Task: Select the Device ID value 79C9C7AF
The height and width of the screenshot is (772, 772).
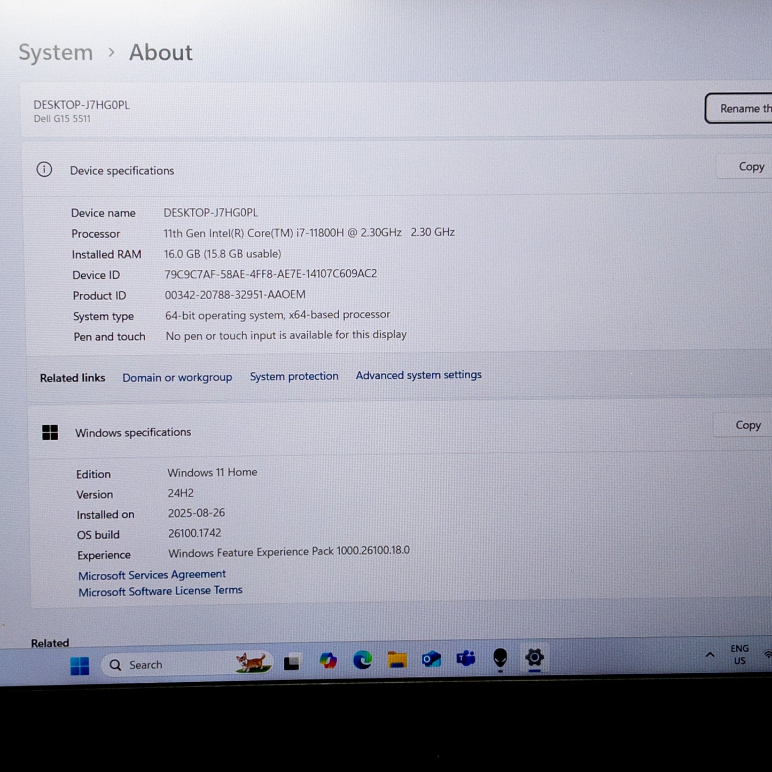Action: click(x=270, y=274)
